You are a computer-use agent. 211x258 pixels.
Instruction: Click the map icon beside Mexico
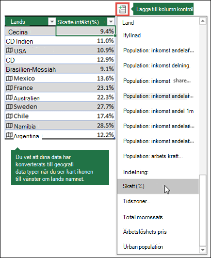[9, 79]
